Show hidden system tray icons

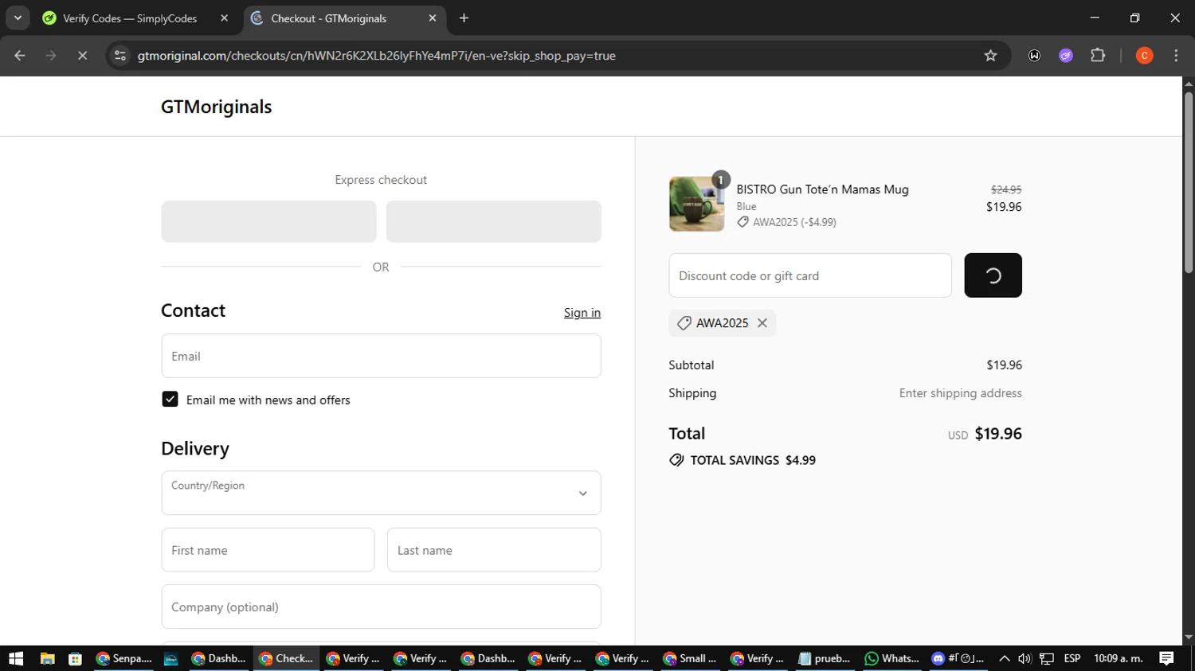[x=1004, y=658]
